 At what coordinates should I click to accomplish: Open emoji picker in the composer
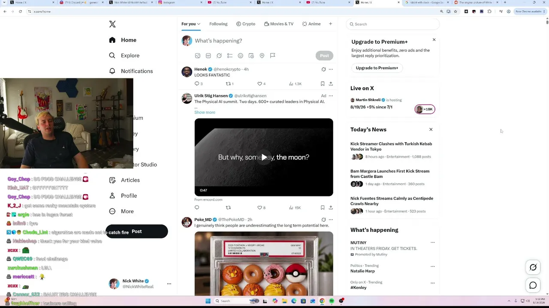[x=240, y=56]
